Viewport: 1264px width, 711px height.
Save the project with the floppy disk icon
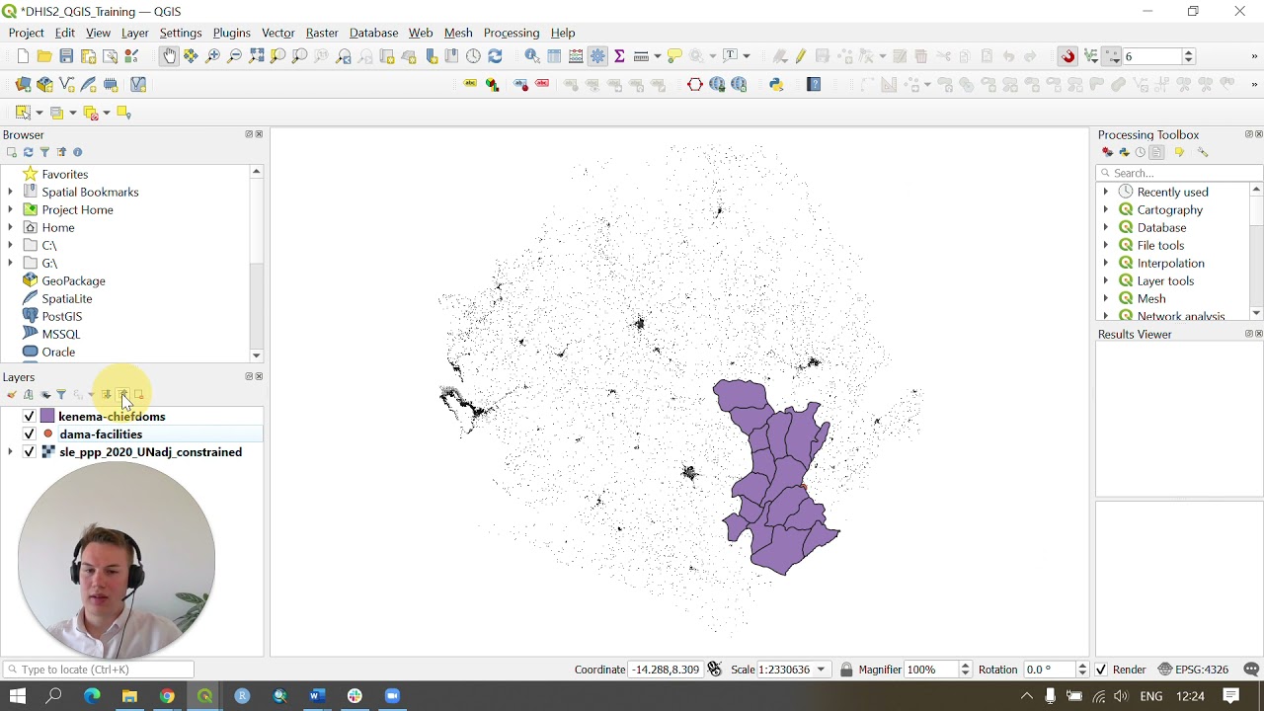[66, 56]
